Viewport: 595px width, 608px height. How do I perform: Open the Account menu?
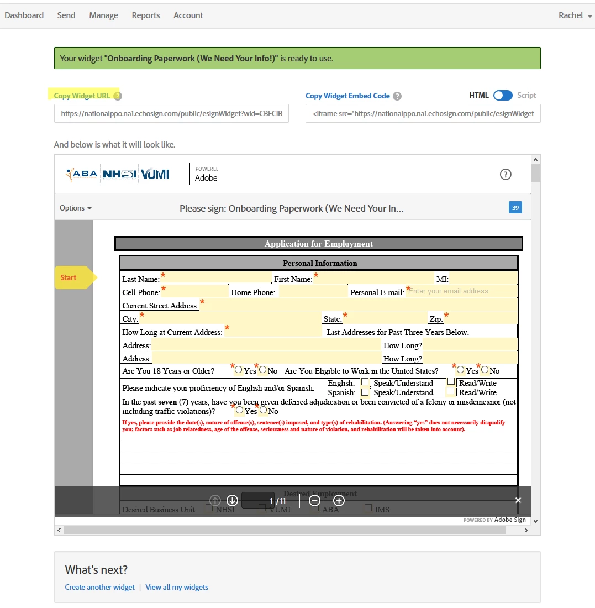click(x=188, y=15)
